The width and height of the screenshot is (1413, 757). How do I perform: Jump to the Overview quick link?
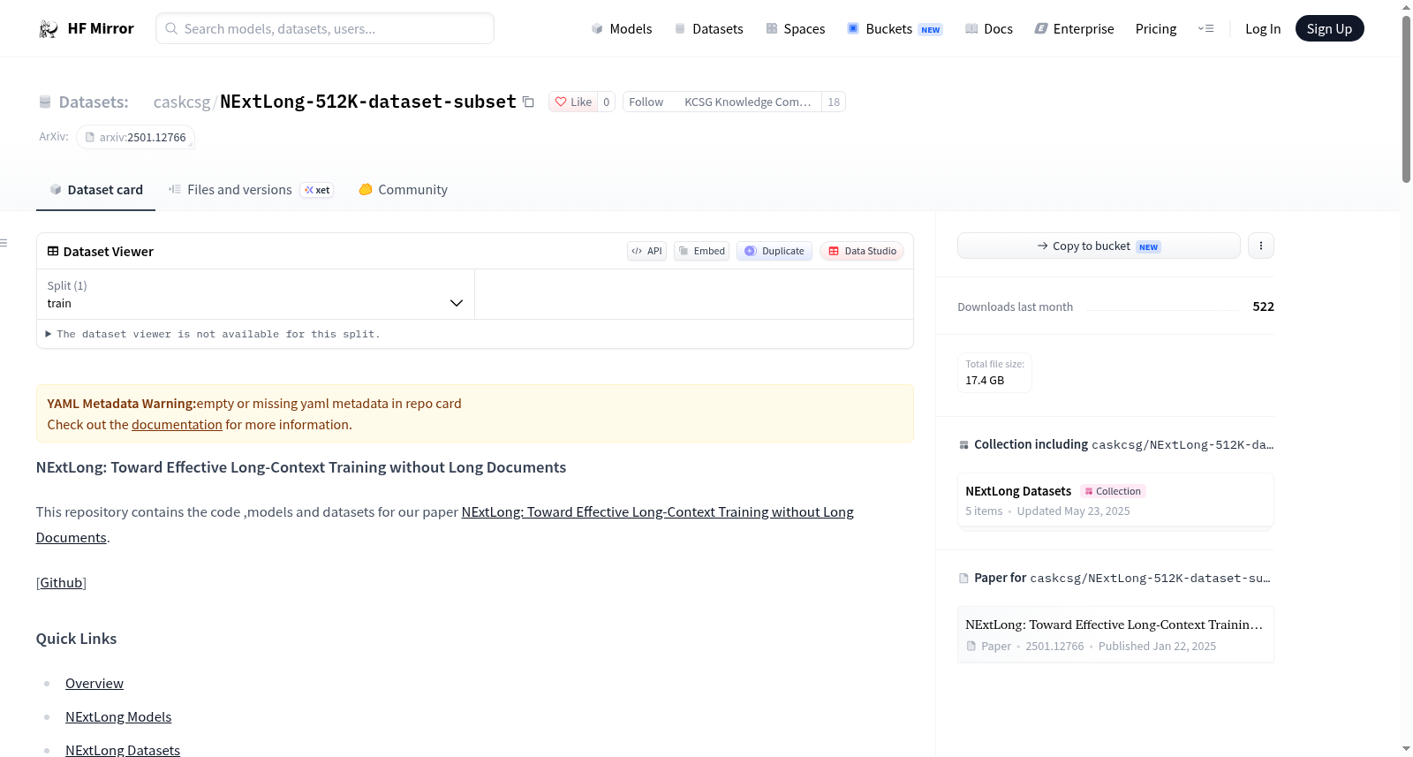tap(94, 684)
